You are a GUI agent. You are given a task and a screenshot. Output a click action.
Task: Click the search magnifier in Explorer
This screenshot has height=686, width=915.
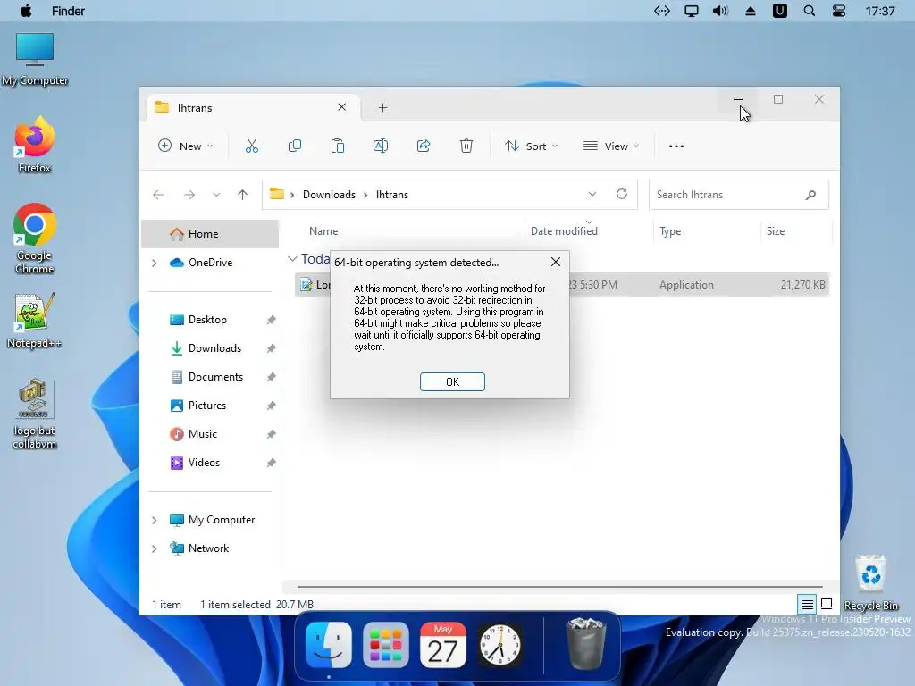pos(810,195)
